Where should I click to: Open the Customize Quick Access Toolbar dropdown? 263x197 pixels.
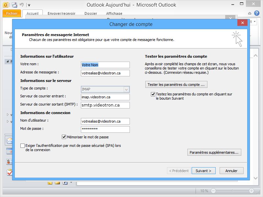(29, 5)
